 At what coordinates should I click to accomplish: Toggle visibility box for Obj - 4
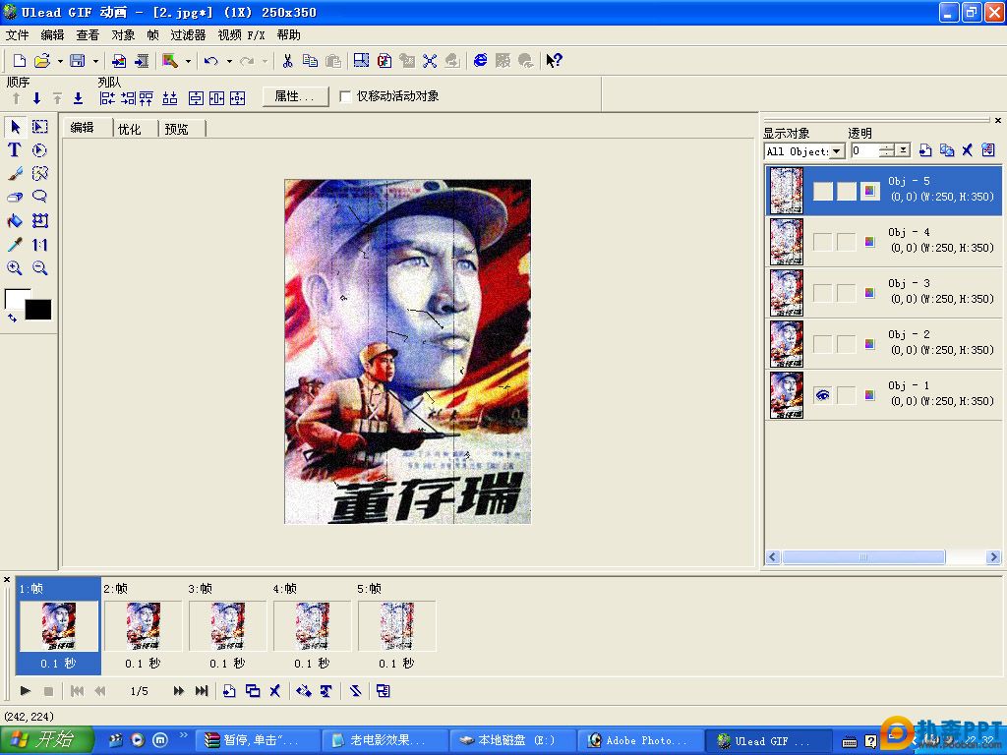click(x=823, y=242)
